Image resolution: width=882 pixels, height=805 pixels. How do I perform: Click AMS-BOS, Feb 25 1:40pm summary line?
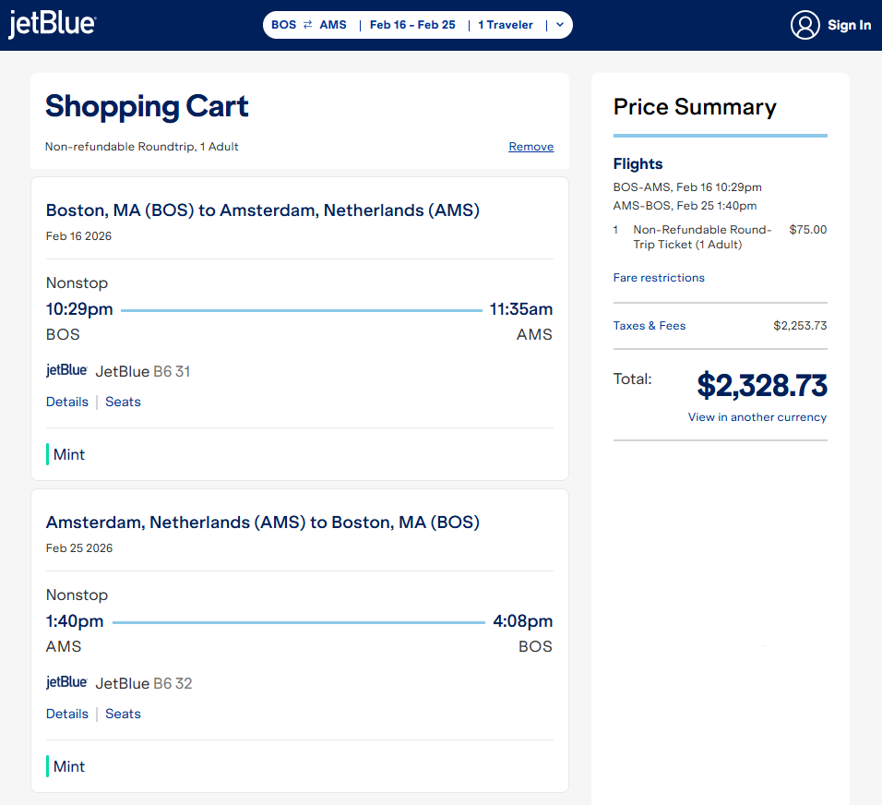tap(685, 206)
